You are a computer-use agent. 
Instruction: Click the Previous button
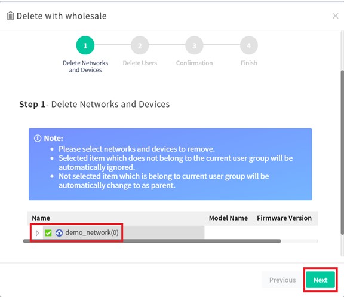click(282, 280)
